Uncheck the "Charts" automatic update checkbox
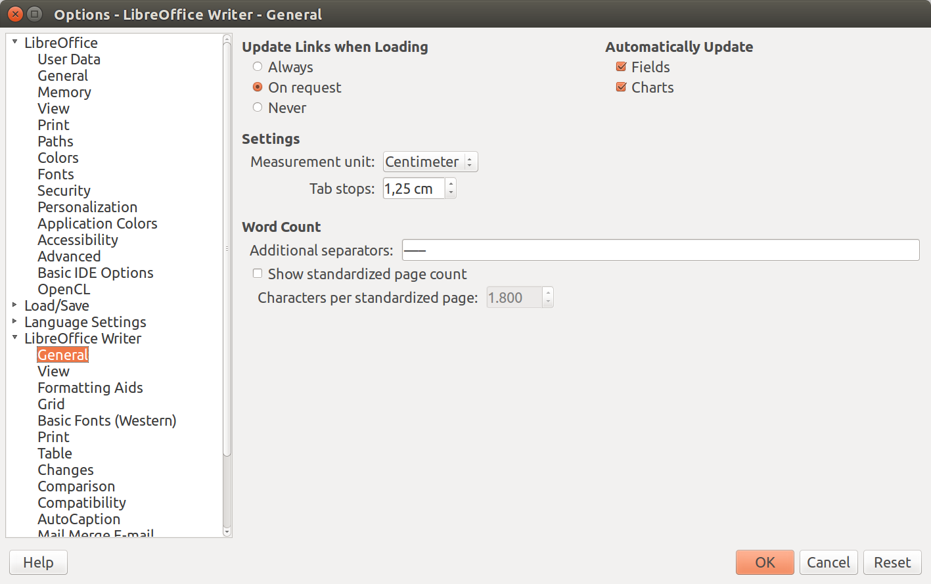The height and width of the screenshot is (584, 931). tap(621, 87)
